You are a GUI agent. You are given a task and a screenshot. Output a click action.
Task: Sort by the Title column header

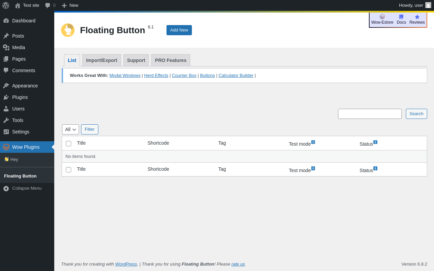[81, 143]
